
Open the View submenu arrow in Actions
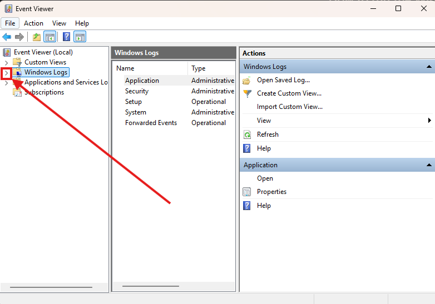click(429, 120)
